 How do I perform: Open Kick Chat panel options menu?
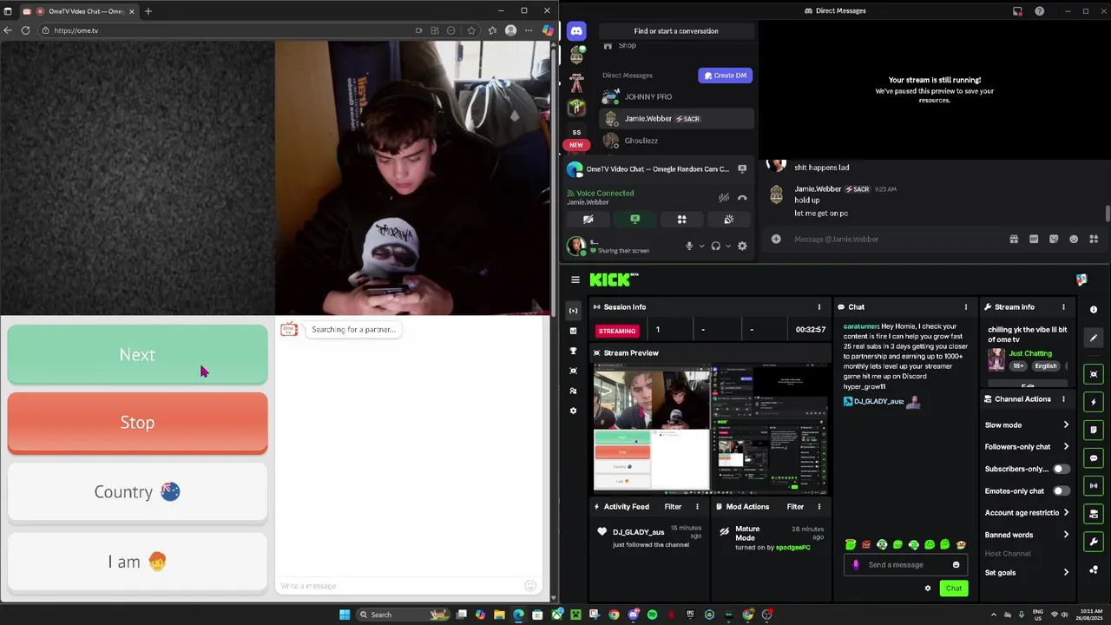[x=965, y=307]
